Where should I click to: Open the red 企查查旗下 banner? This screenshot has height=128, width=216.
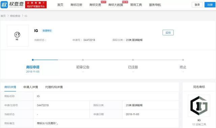[36, 5]
